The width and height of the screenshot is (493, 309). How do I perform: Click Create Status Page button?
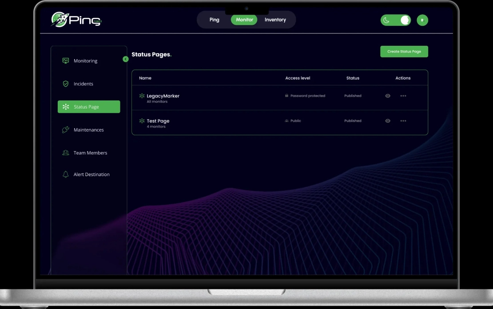(x=404, y=52)
